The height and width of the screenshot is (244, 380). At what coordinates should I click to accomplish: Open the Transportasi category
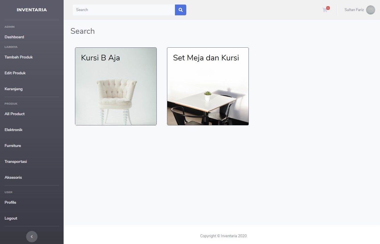[16, 161]
